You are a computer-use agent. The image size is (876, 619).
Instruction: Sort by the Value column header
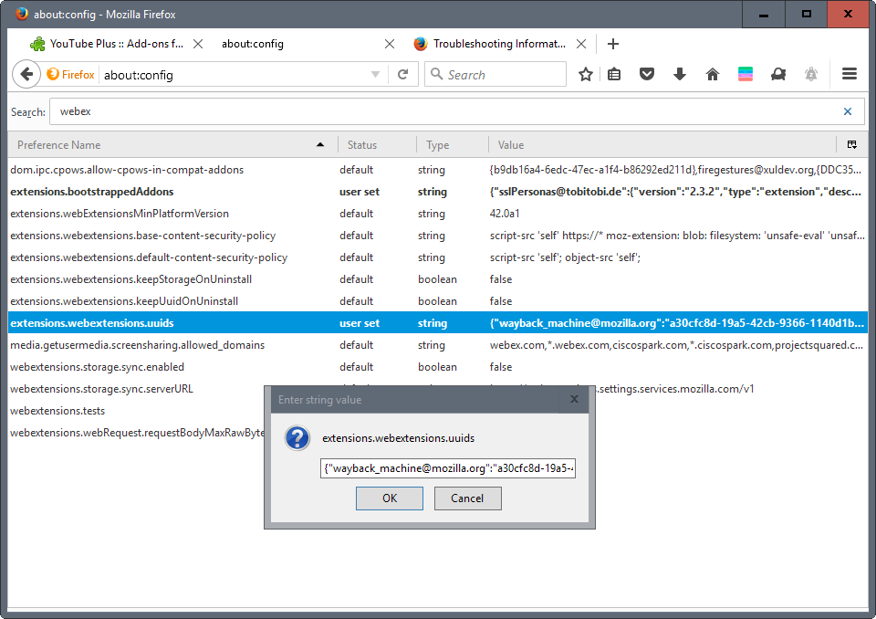662,145
